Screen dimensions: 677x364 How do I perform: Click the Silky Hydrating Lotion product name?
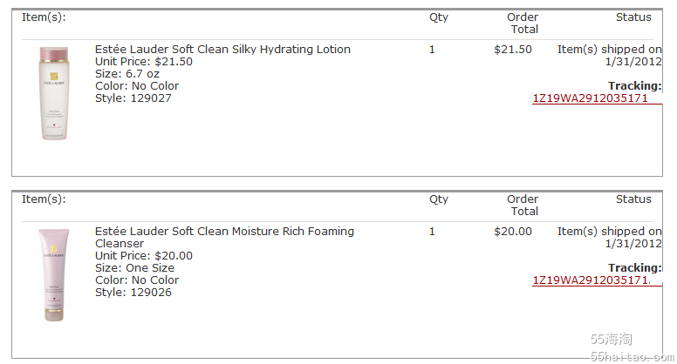(222, 50)
